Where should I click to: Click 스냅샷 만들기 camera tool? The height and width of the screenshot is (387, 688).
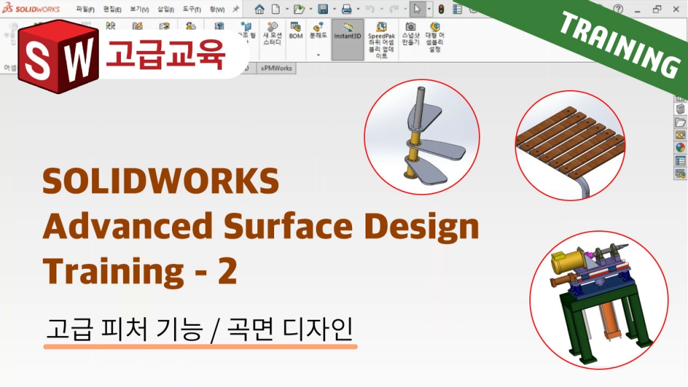[411, 34]
